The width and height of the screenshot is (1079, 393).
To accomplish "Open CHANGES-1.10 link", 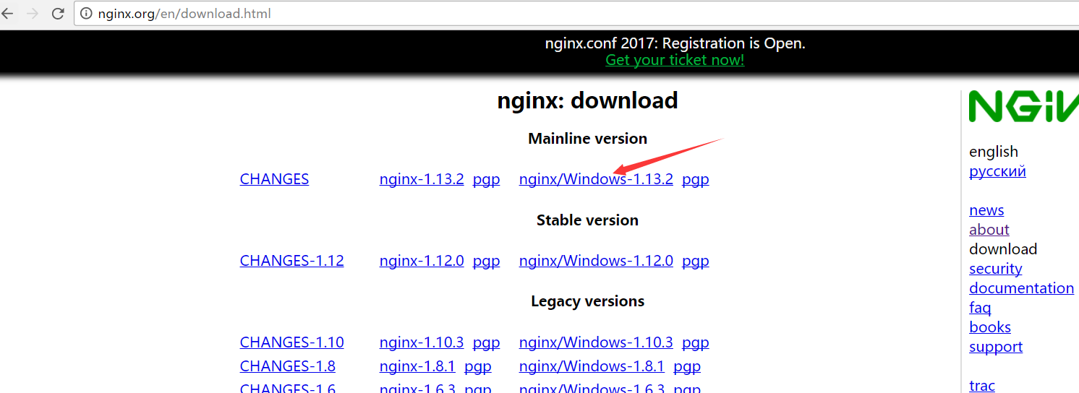I will [x=291, y=342].
